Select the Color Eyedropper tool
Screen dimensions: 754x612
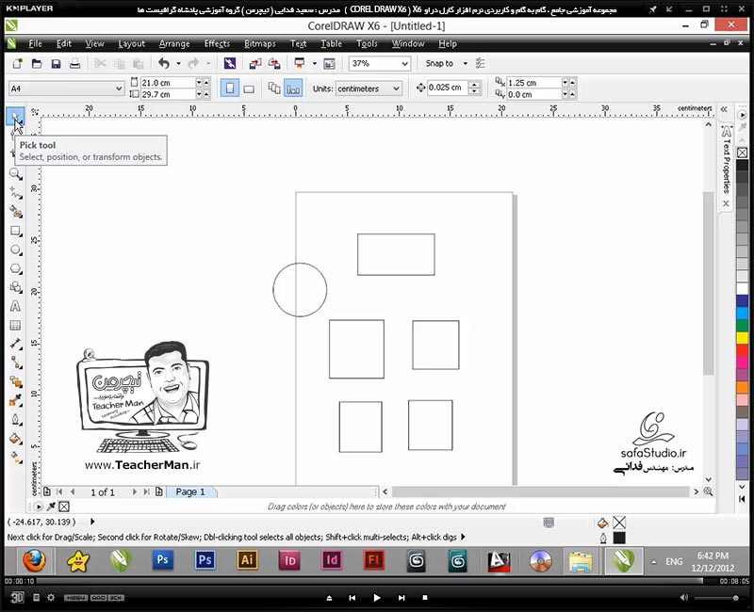(x=15, y=399)
